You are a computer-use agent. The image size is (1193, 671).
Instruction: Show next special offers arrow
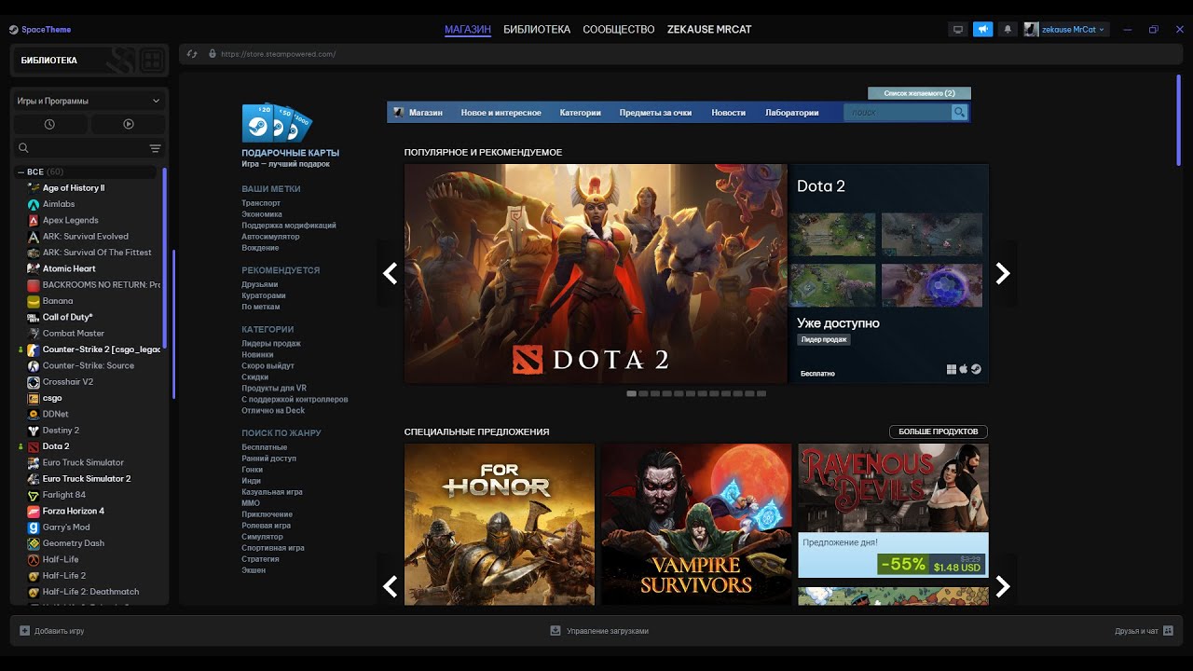point(1003,586)
